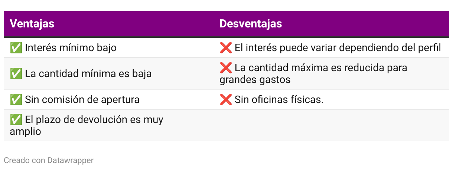453x169 pixels.
Task: Select the check mark before La cantidad mínima
Action: point(16,74)
